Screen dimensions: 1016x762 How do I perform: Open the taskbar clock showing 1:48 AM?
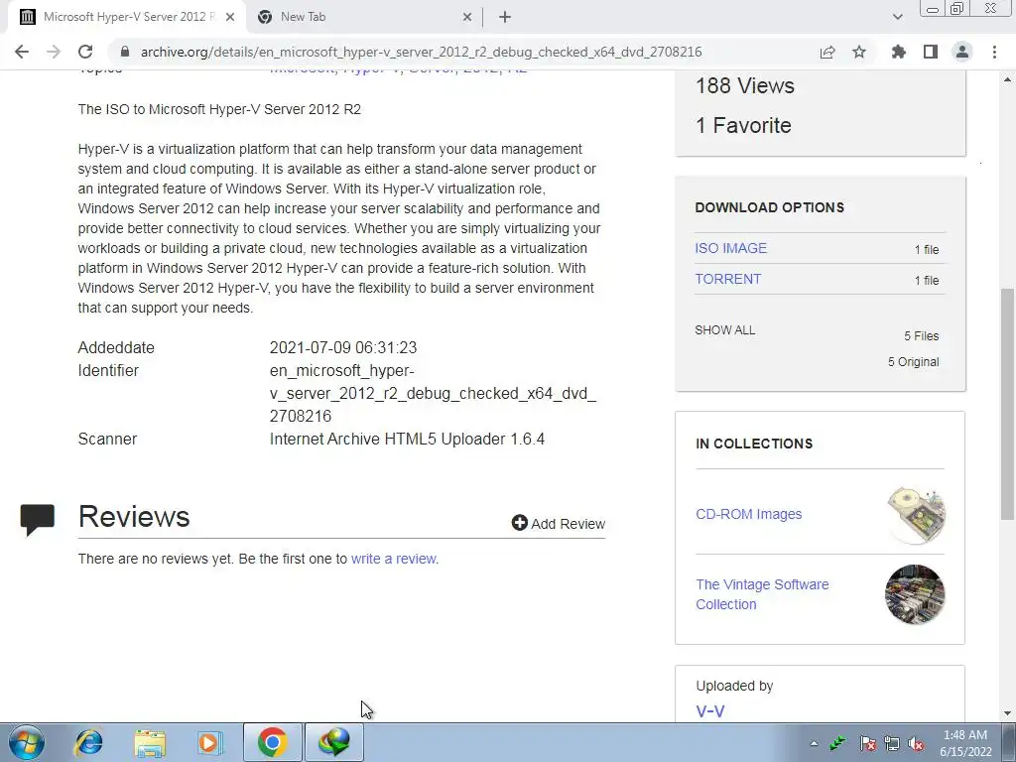click(965, 743)
